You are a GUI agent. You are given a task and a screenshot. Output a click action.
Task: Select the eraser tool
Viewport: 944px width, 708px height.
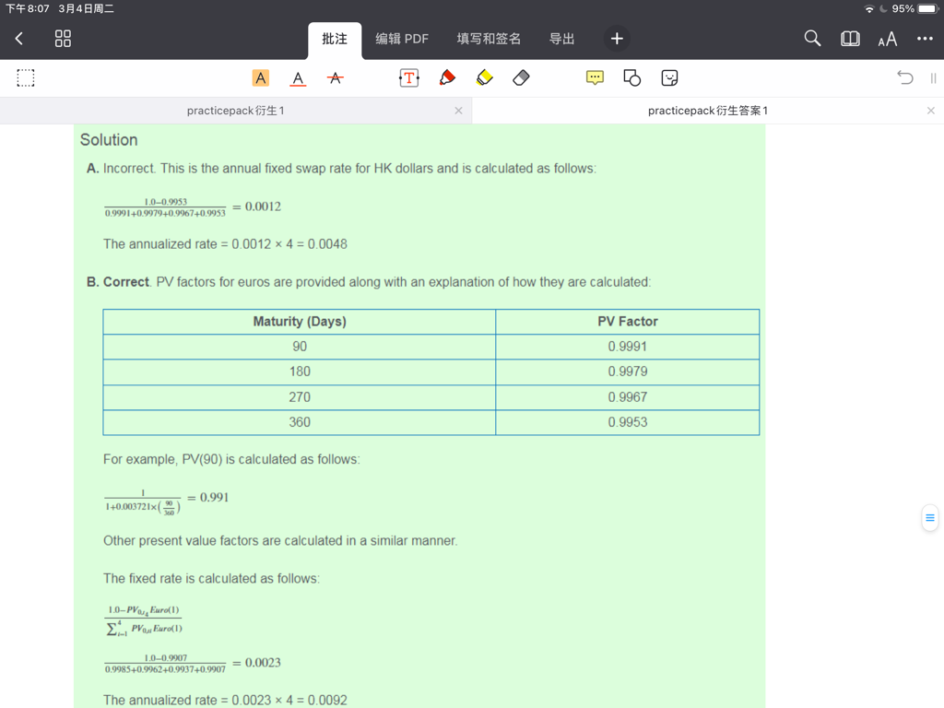[522, 77]
